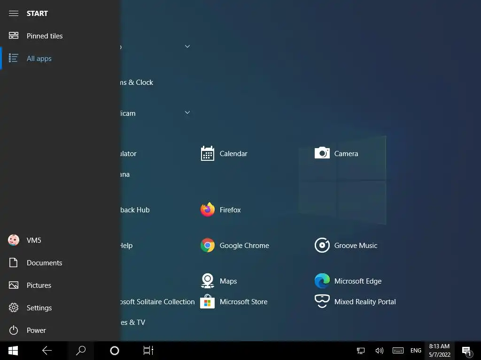The image size is (481, 360).
Task: Open Cortana from the taskbar circle icon
Action: (x=115, y=351)
